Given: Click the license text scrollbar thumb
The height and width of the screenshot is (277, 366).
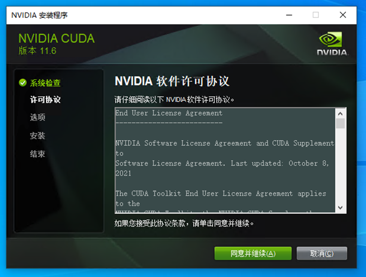Looking at the screenshot, I should click(x=340, y=123).
